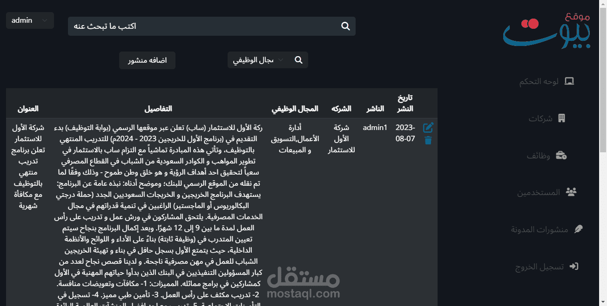This screenshot has height=306, width=607.
Task: Click the main search magnifier icon
Action: (345, 26)
